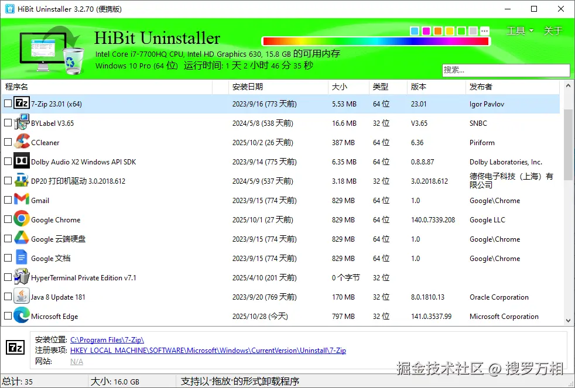This screenshot has width=575, height=388.
Task: Open the 工具 dropdown menu
Action: 519,31
